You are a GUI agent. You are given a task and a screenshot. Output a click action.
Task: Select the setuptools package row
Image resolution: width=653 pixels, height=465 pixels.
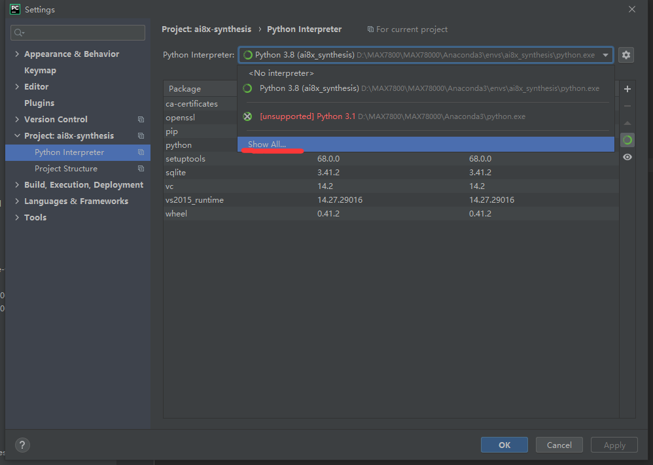tap(391, 159)
